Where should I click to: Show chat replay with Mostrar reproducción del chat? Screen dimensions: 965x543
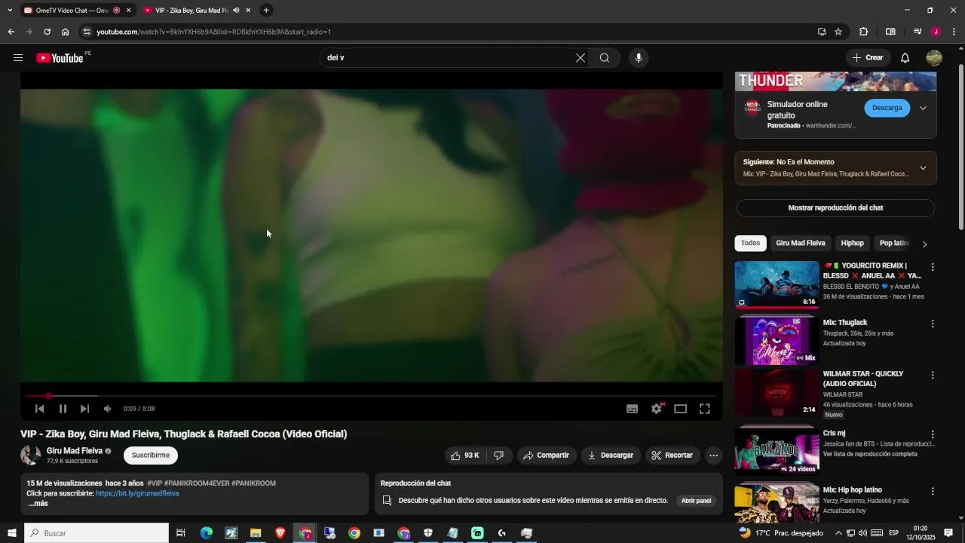tap(835, 208)
